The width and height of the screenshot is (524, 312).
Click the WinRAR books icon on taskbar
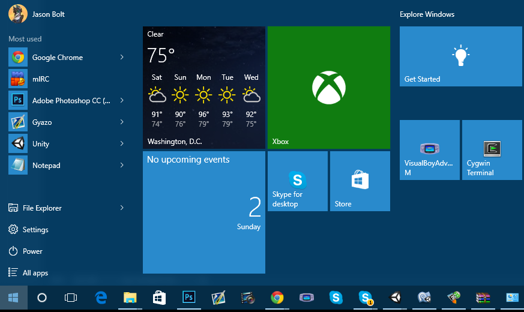483,298
